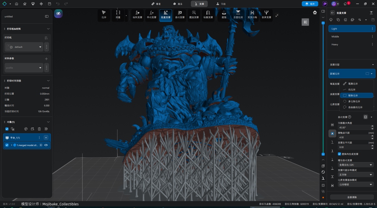Expand the 全局强化(GR) dropdown

click(x=356, y=165)
